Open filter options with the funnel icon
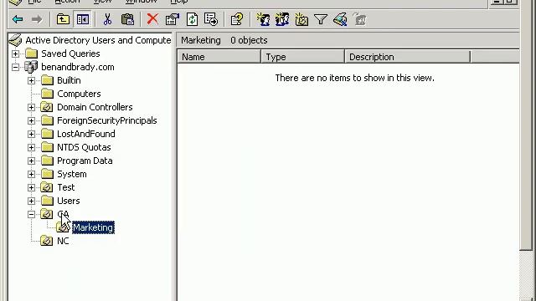 (321, 19)
